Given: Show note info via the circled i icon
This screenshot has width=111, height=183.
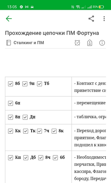Looking at the screenshot, I should pyautogui.click(x=102, y=43).
